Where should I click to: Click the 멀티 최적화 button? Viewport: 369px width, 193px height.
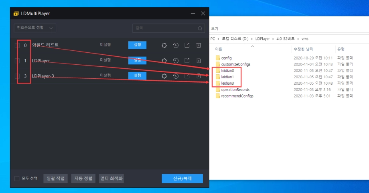coord(112,179)
